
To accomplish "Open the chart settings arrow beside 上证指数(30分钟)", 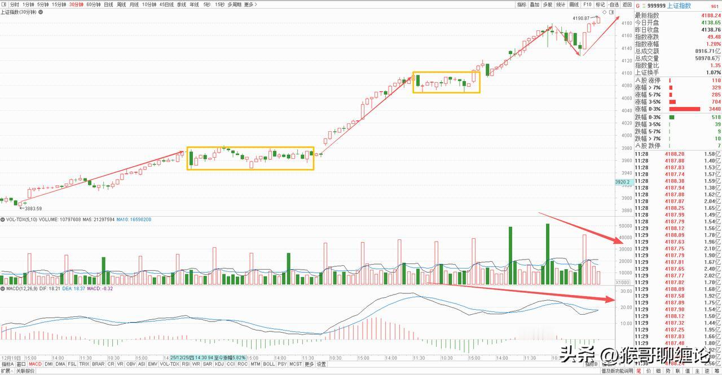I will coord(39,12).
